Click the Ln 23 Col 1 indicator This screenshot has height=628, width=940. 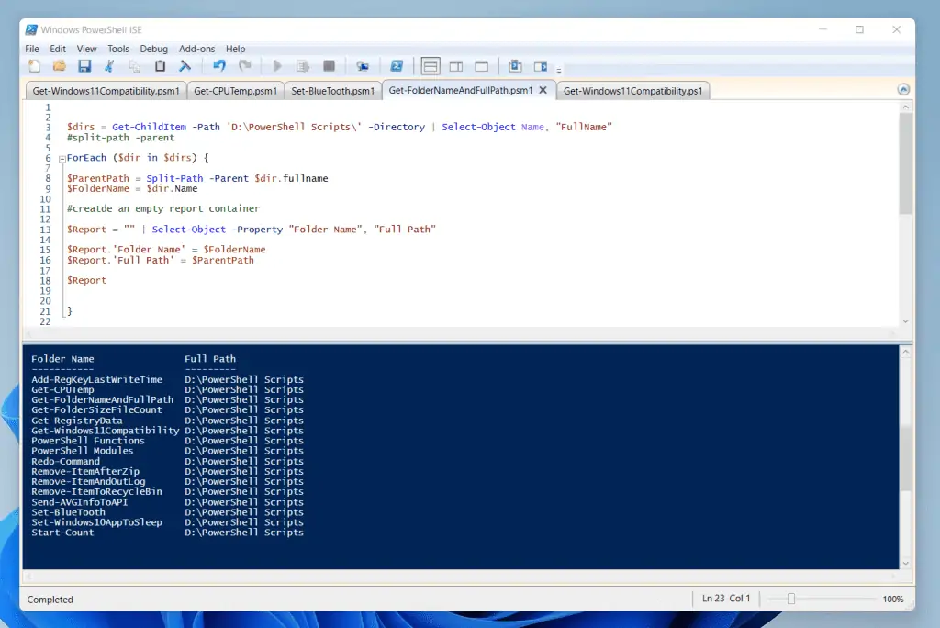click(726, 599)
